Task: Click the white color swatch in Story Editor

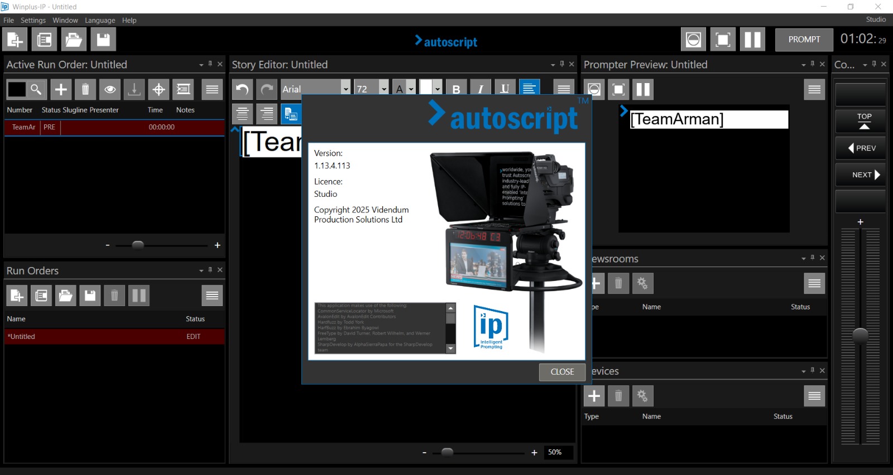Action: pyautogui.click(x=426, y=88)
